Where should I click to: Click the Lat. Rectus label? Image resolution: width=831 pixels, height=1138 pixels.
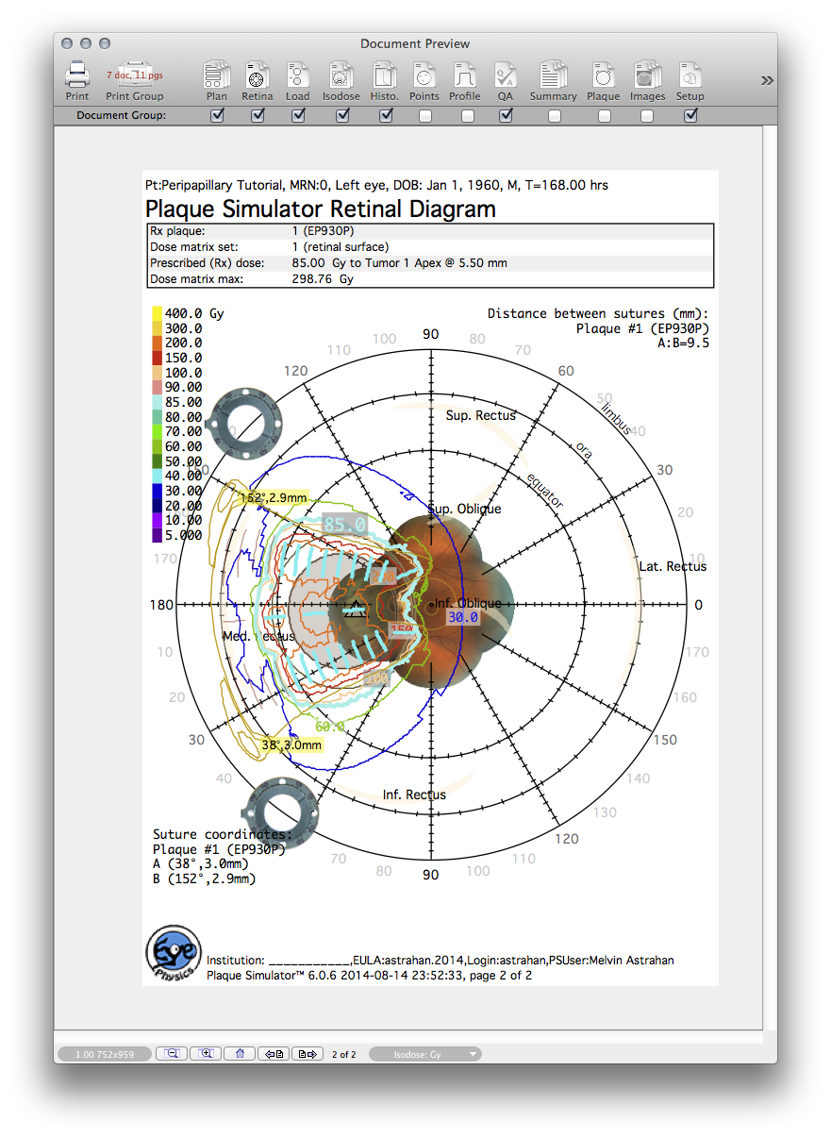point(673,566)
